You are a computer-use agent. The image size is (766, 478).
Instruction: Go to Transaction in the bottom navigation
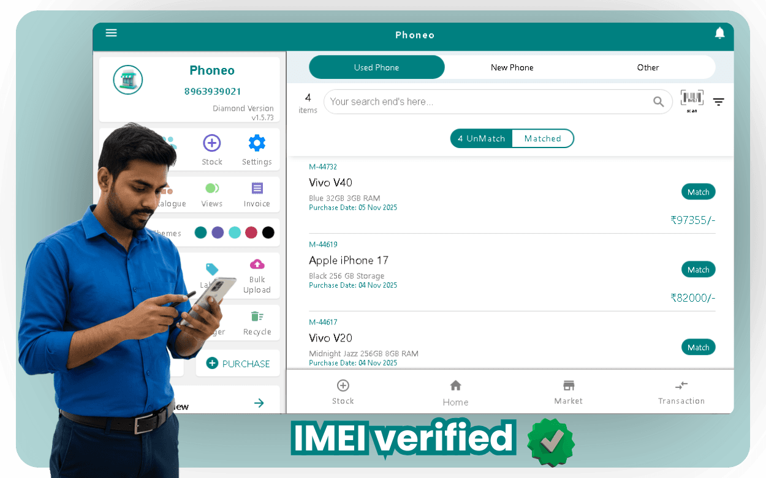[681, 392]
